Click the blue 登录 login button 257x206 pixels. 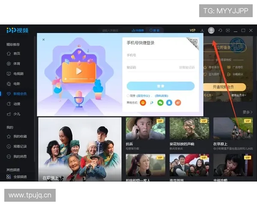[161, 86]
